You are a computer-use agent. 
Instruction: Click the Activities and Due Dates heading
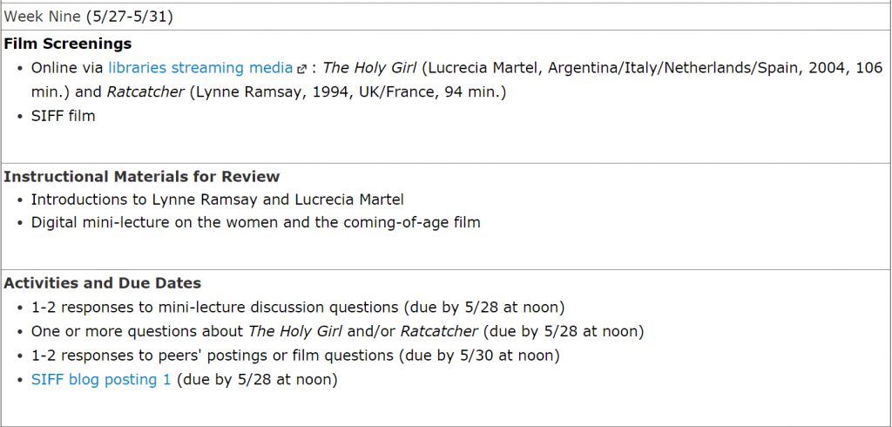coord(103,282)
